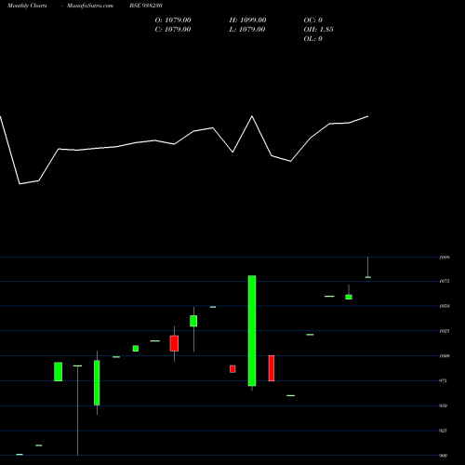
Task: Click the 'OL: 0' reading
Action: click(313, 39)
